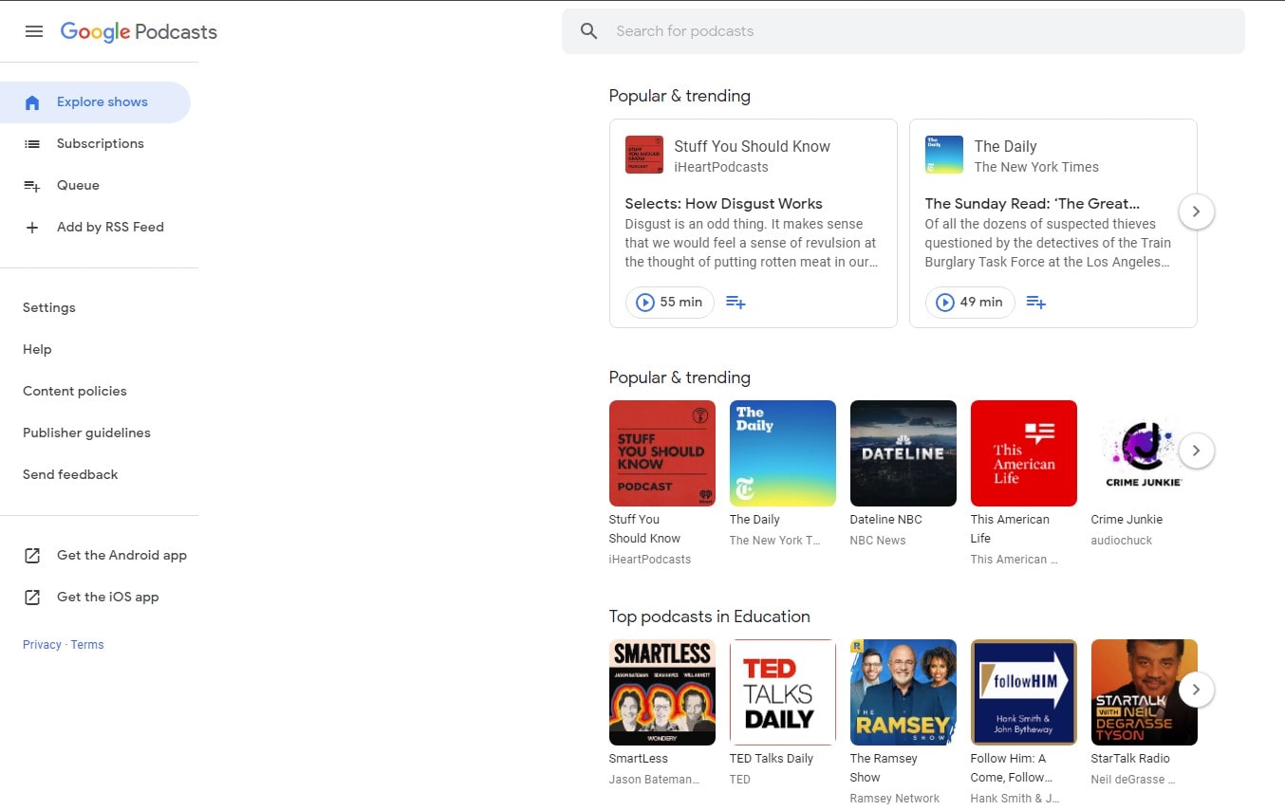Image resolution: width=1285 pixels, height=810 pixels.
Task: Click The Daily small card logo
Action: (944, 155)
